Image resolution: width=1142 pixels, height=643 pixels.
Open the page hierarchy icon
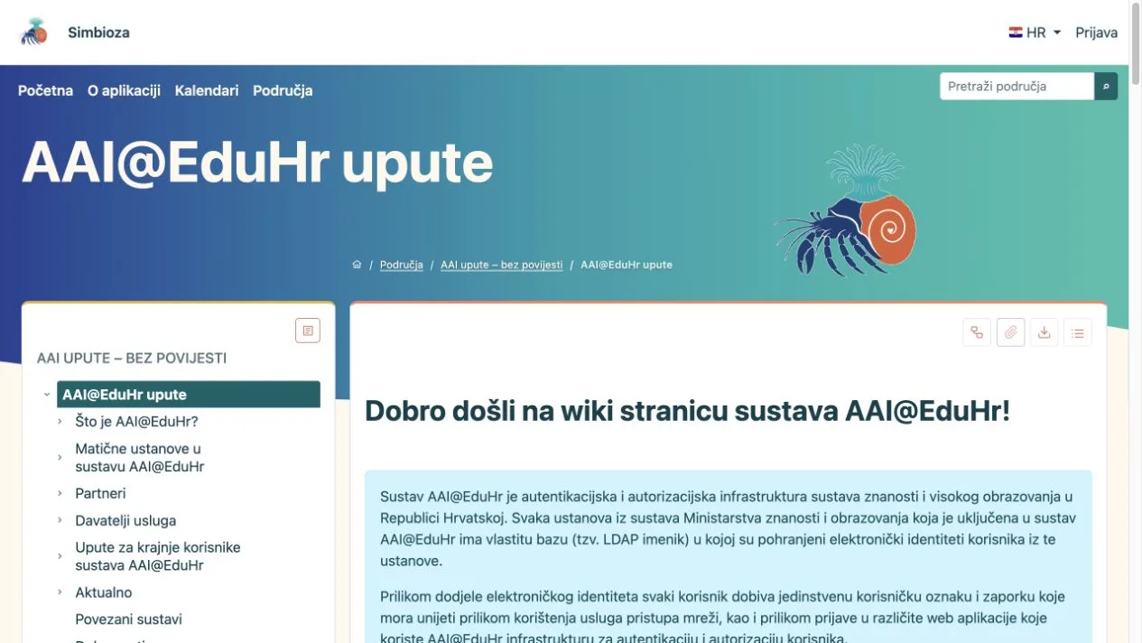[x=977, y=332]
